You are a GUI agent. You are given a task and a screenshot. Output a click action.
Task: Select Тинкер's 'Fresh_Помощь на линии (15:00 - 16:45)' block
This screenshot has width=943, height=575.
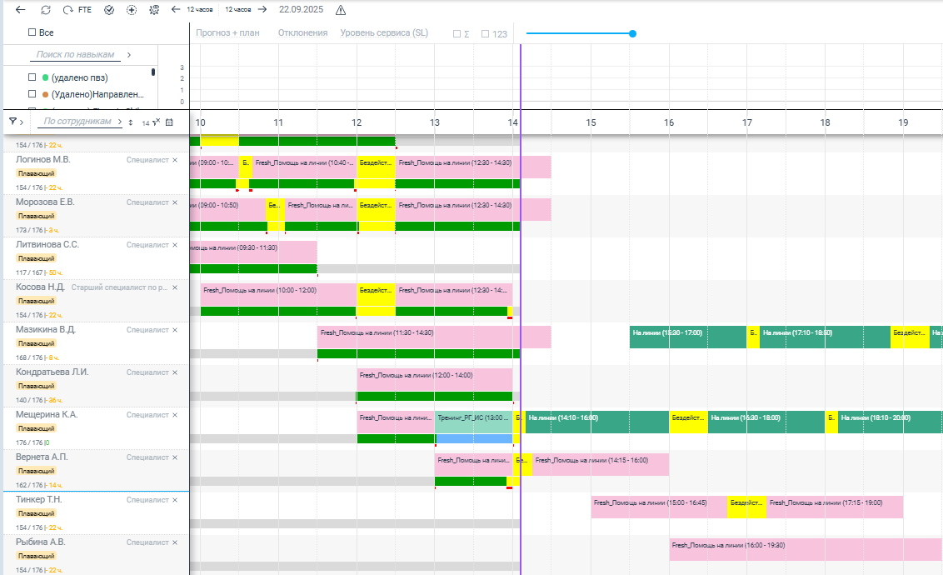(x=659, y=507)
